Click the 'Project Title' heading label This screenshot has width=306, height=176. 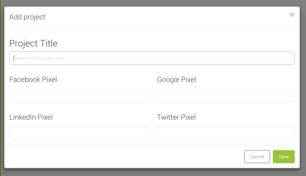(33, 43)
